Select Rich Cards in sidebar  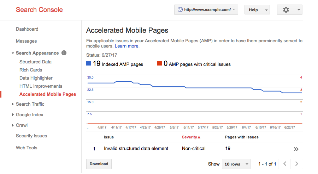pos(31,70)
